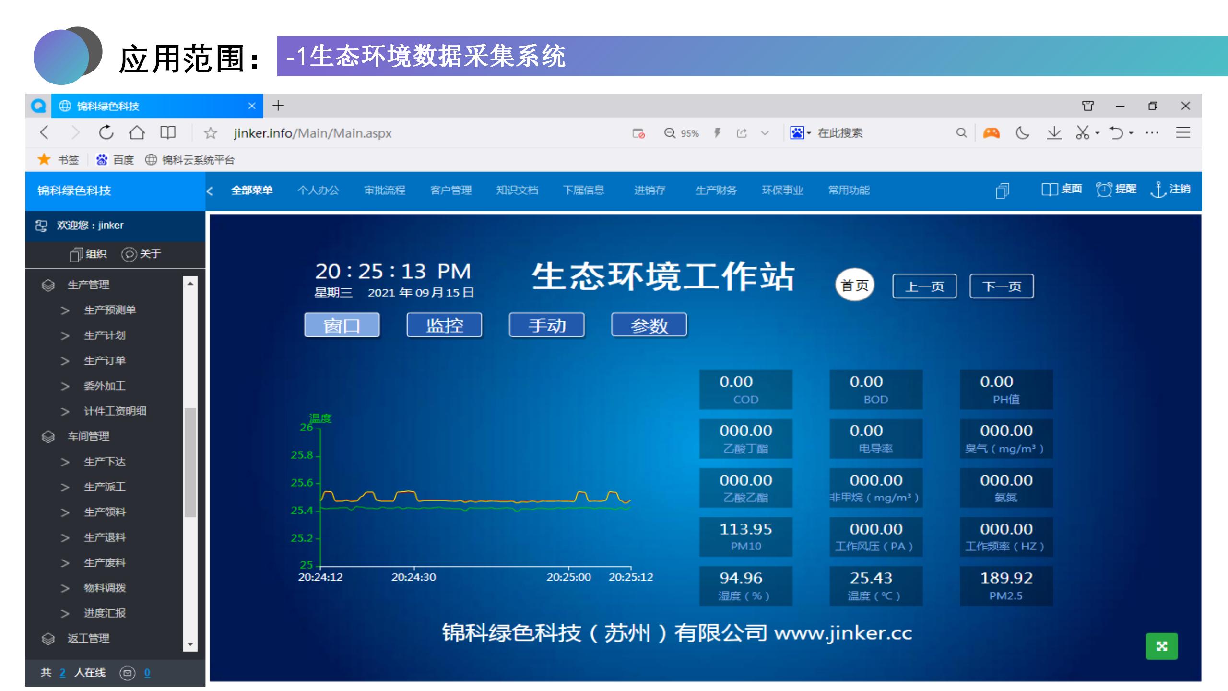Select the 进销存 top menu item
Viewport: 1228px width, 691px height.
click(649, 191)
